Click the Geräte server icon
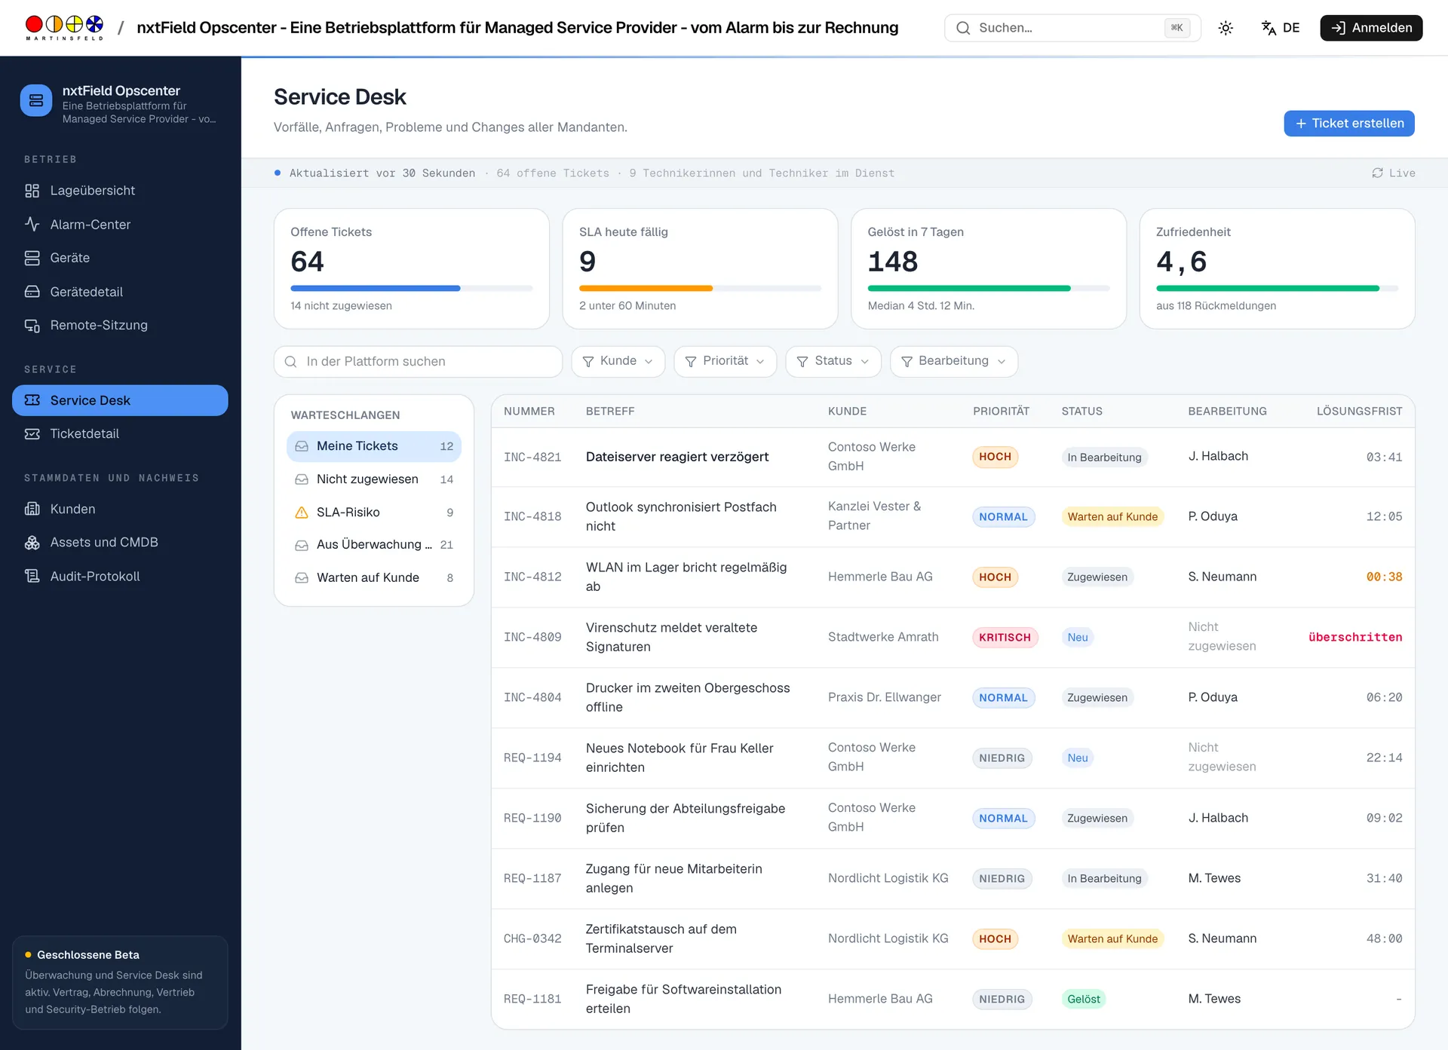This screenshot has height=1050, width=1448. coord(32,258)
